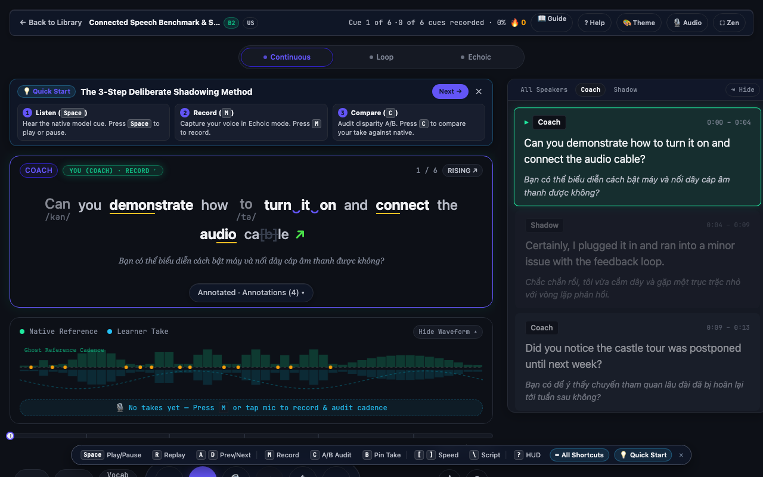Open the Help question mark button

coord(594,23)
